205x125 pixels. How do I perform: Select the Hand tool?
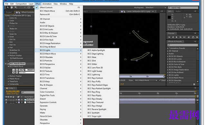coord(12,7)
